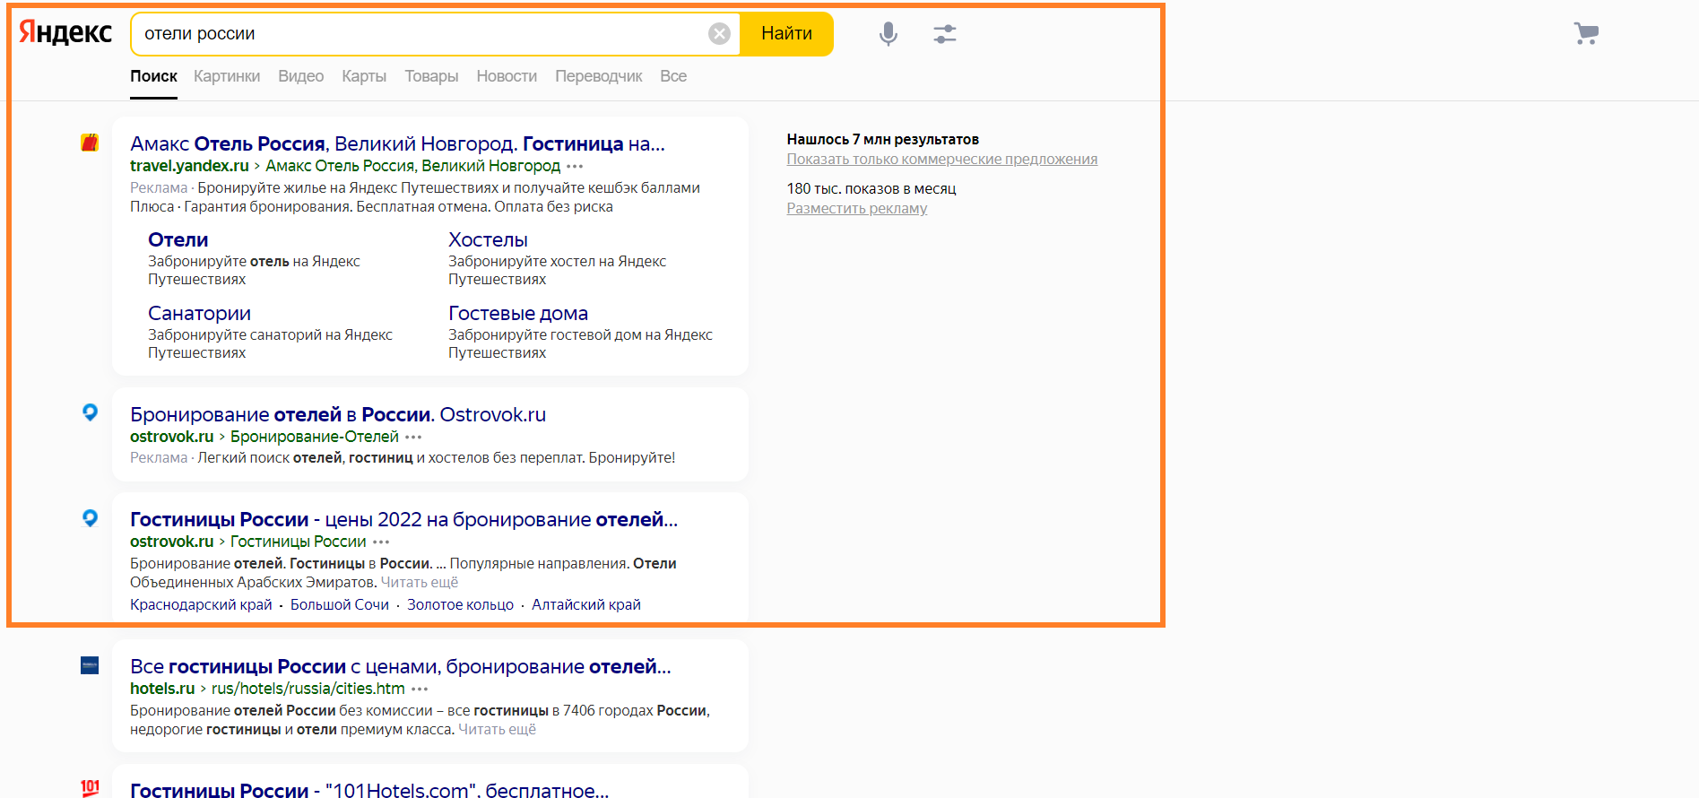1699x798 pixels.
Task: Open the Алтайский край link
Action: (586, 604)
